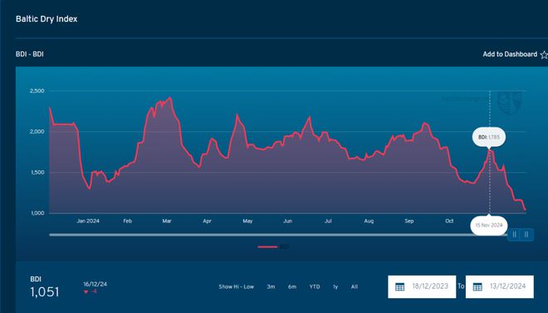The width and height of the screenshot is (548, 313).
Task: Open the start date calendar icon
Action: (399, 286)
